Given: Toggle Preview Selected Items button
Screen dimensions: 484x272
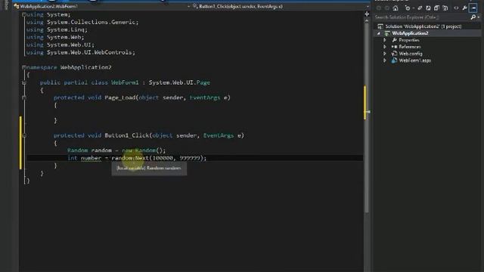Looking at the screenshot, I should 473,8.
